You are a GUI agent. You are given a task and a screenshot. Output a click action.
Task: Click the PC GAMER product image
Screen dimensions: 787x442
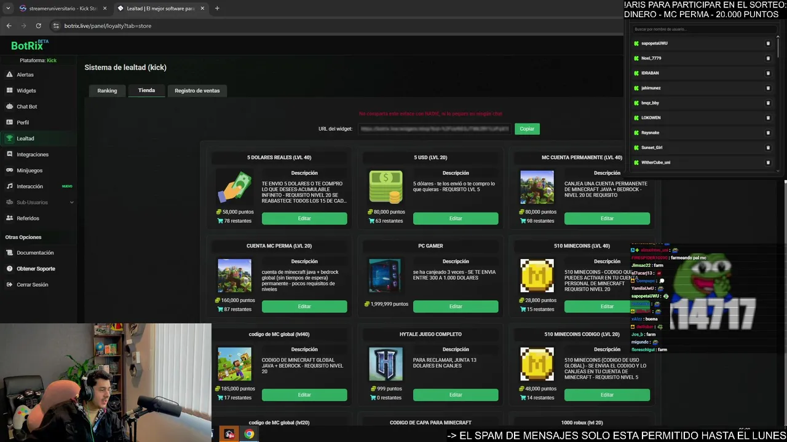386,275
